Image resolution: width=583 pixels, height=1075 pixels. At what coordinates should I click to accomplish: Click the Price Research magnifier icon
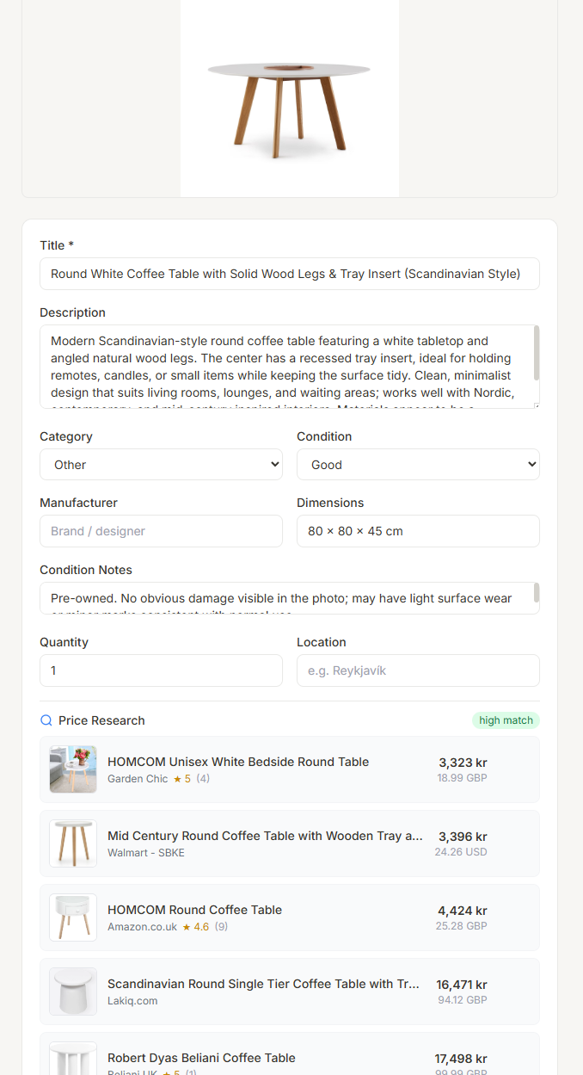point(45,720)
